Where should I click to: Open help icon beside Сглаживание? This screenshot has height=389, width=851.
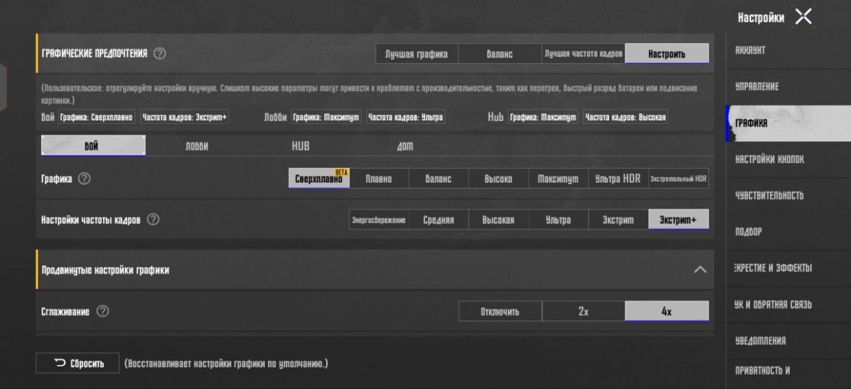[x=102, y=311]
